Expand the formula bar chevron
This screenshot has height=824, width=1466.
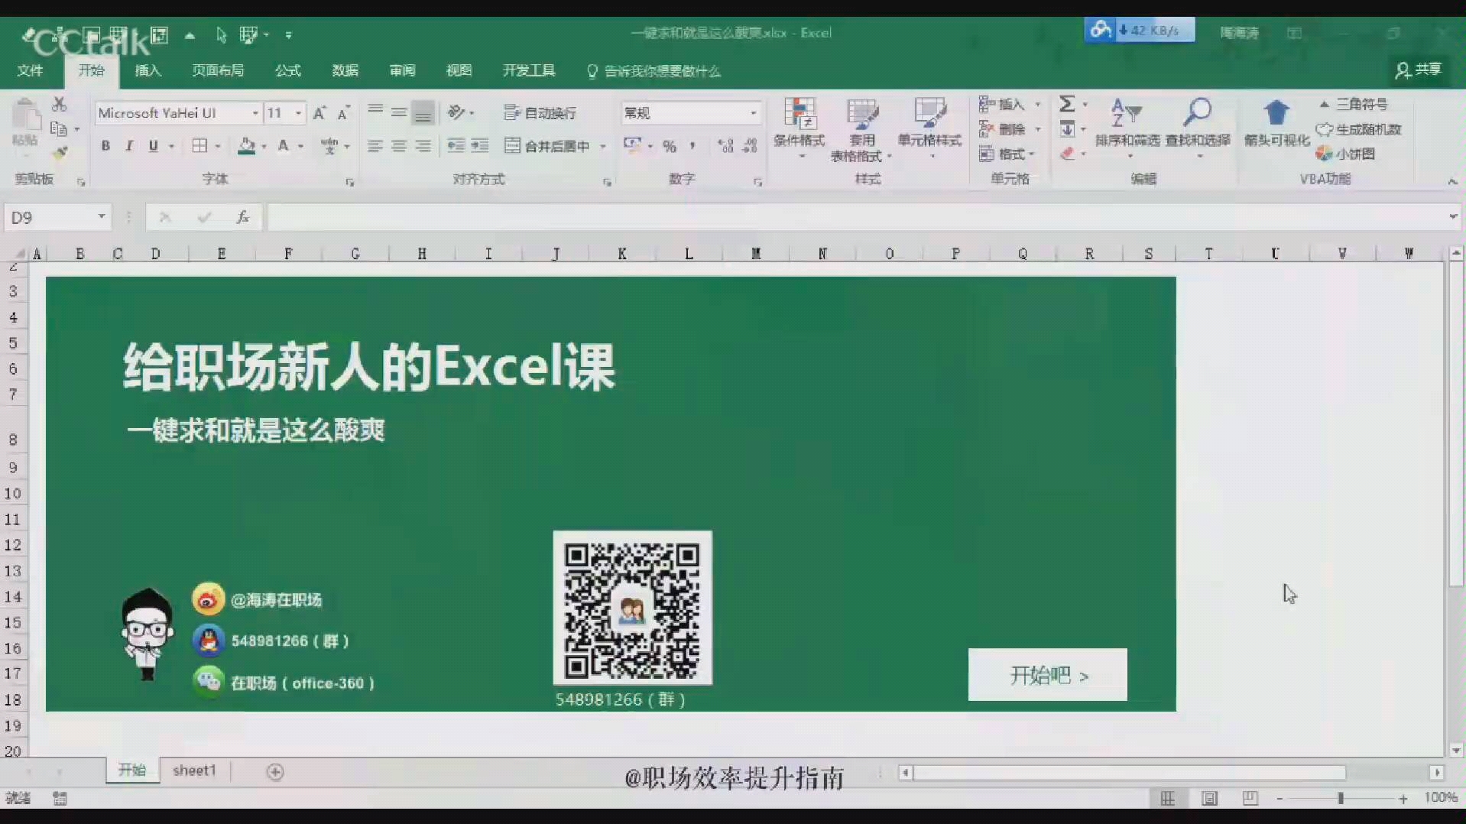coord(1453,217)
